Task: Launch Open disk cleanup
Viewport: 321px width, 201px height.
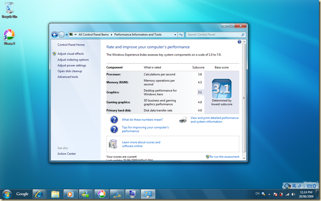Action: pyautogui.click(x=70, y=71)
